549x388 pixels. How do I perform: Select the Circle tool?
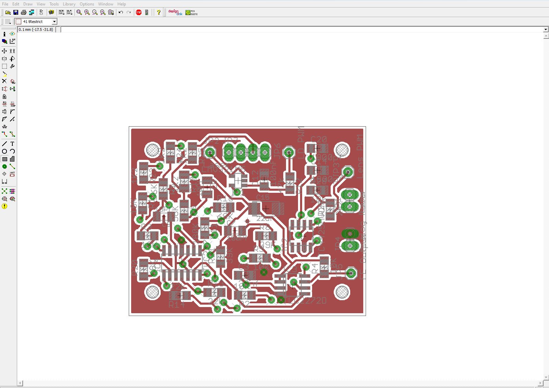(4, 151)
